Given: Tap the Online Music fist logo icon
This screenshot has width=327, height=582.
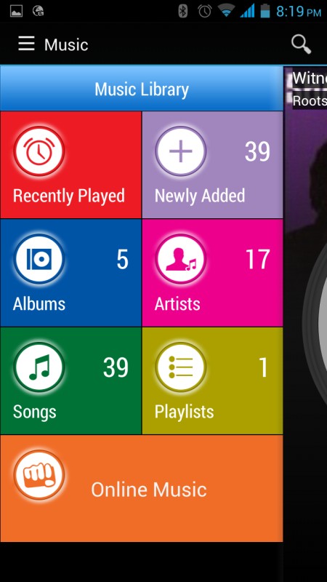Looking at the screenshot, I should click(x=39, y=475).
